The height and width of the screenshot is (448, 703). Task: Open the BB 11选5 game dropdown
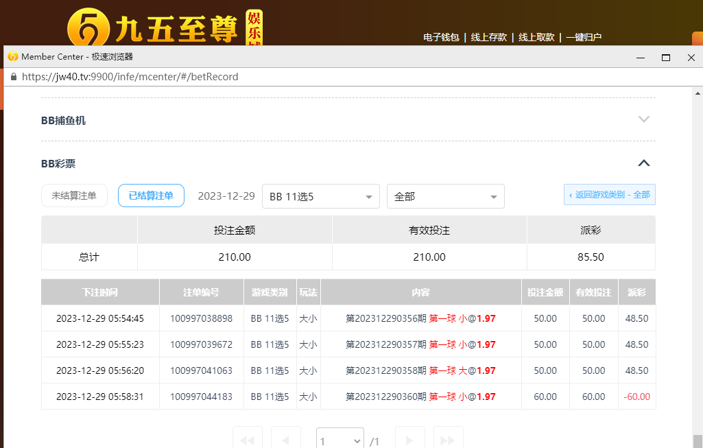tap(320, 196)
